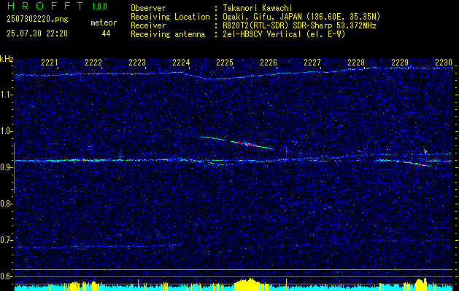Click the gray vertical bar beside 0.9 kHz
459x291 pixels.
click(x=14, y=168)
